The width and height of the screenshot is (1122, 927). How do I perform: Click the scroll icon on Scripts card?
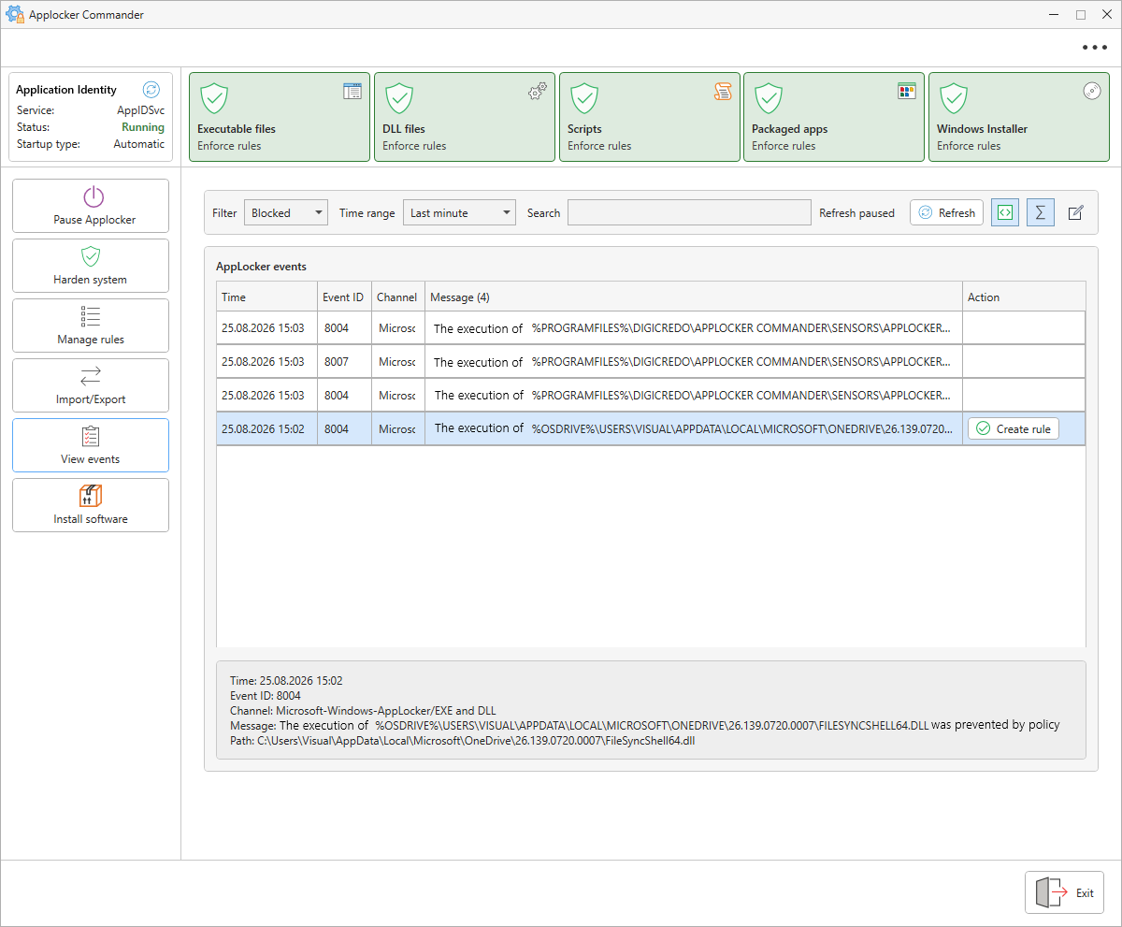click(722, 91)
